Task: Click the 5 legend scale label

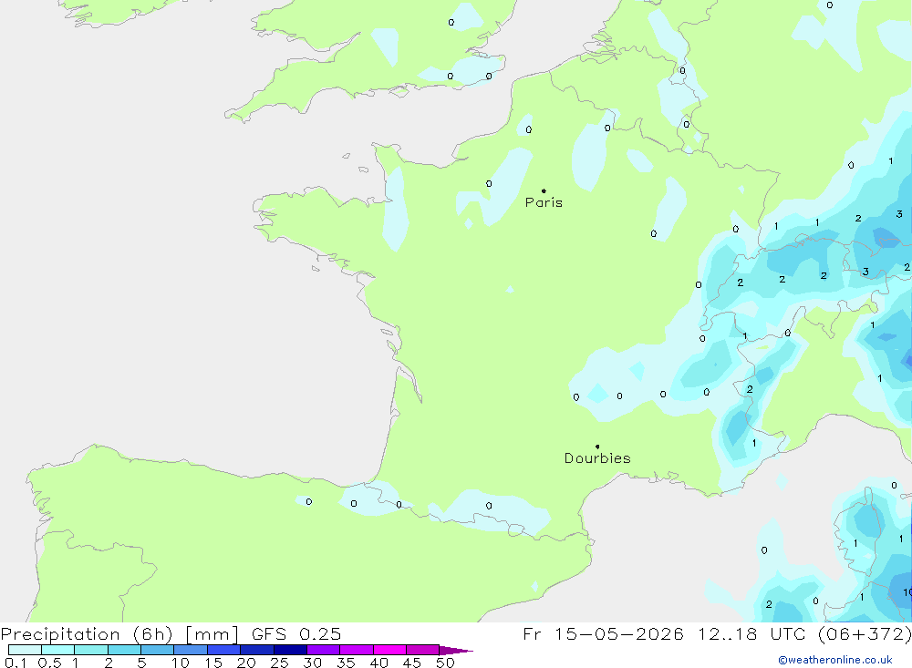Action: (x=141, y=663)
